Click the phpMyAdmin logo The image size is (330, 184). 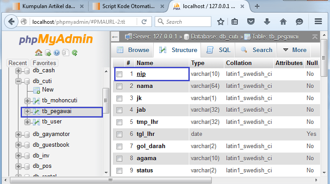click(x=56, y=39)
